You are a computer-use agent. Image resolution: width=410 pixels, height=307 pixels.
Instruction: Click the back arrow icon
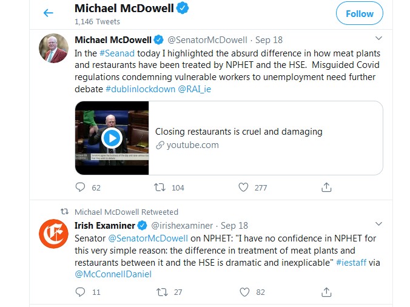(x=49, y=13)
